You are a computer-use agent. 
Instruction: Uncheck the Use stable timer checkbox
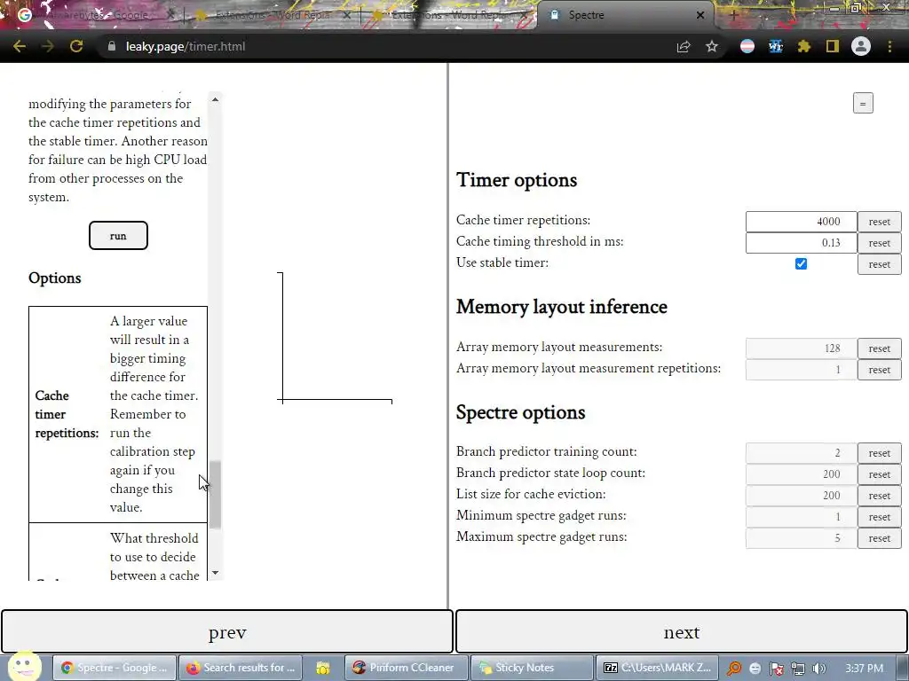point(802,264)
